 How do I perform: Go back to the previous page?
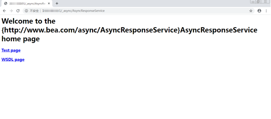(5, 11)
